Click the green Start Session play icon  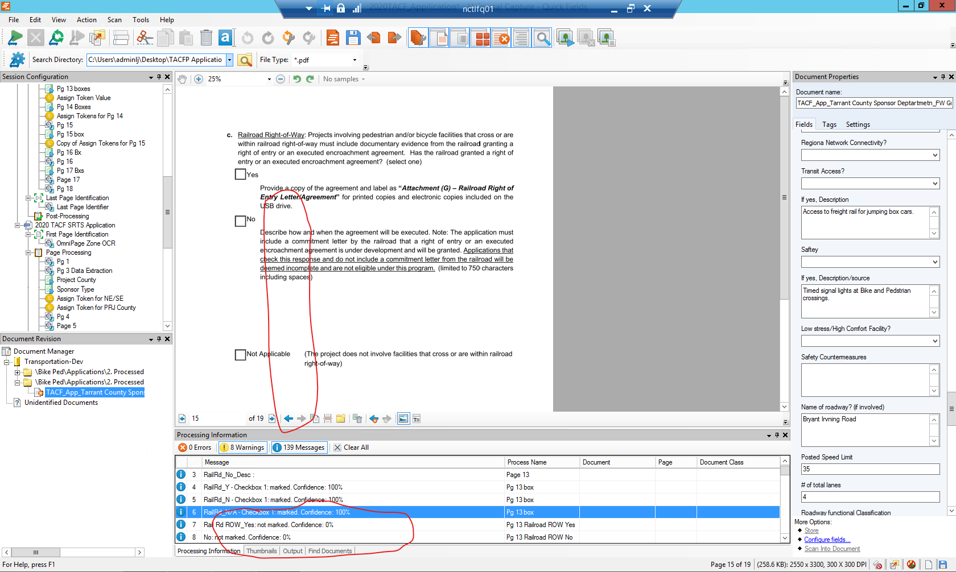click(x=15, y=38)
